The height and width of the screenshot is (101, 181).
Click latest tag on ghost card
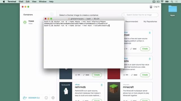pos(135,49)
